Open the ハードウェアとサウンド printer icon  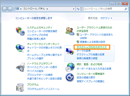(20, 67)
